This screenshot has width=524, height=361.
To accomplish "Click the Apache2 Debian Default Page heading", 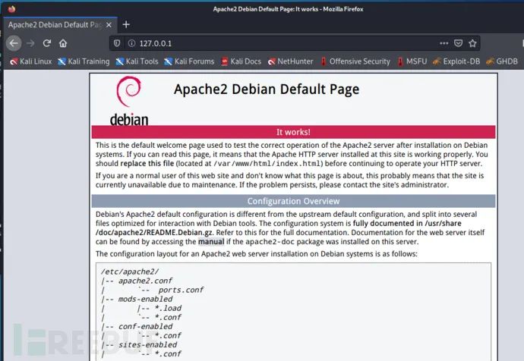I will pos(267,89).
